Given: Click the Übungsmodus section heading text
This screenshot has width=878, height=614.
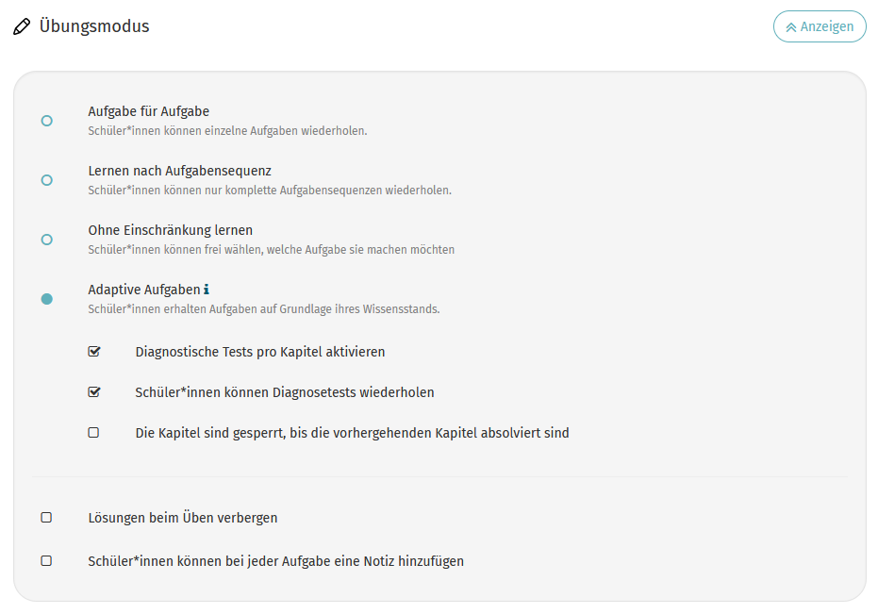Looking at the screenshot, I should pyautogui.click(x=94, y=26).
